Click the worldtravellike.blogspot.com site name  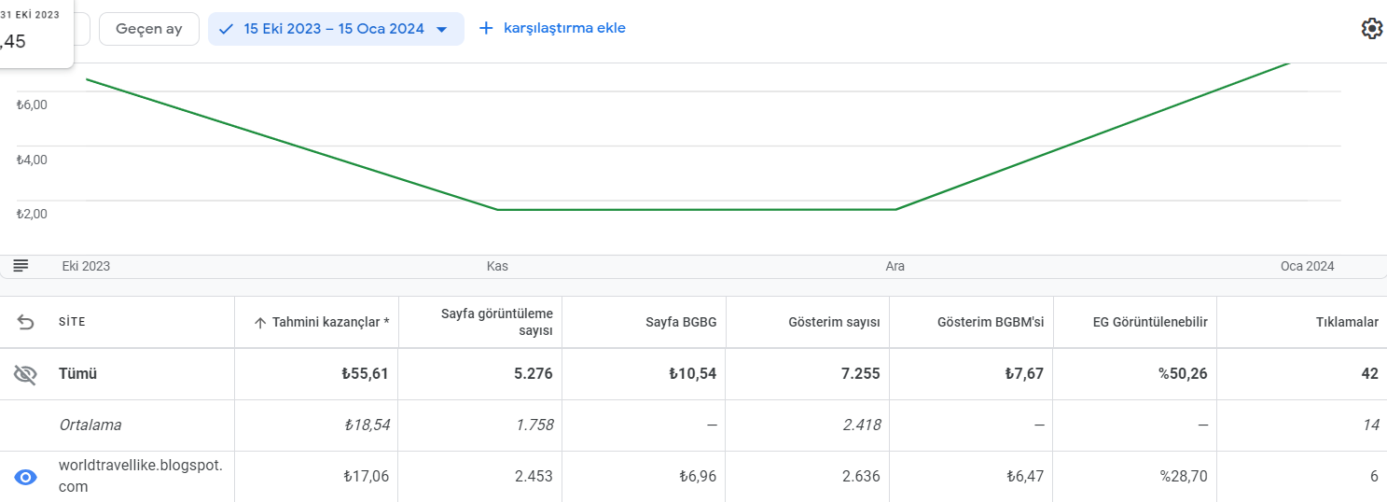coord(140,476)
